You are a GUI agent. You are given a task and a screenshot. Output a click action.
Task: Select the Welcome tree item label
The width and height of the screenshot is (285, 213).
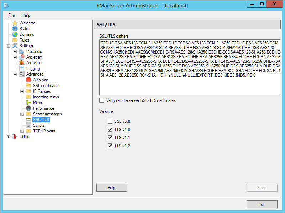pyautogui.click(x=27, y=23)
